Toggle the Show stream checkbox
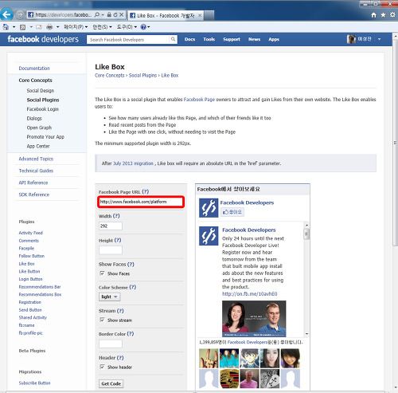This screenshot has height=393, width=398. [102, 320]
